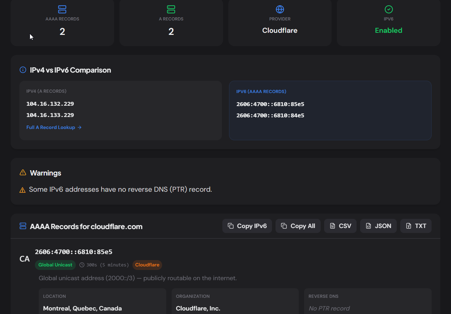Click the Cloudflare provider value

[280, 31]
